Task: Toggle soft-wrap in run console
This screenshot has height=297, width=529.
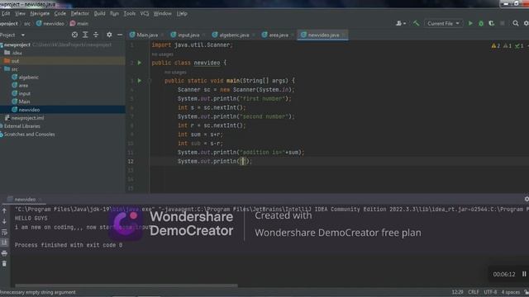Action: click(x=4, y=233)
